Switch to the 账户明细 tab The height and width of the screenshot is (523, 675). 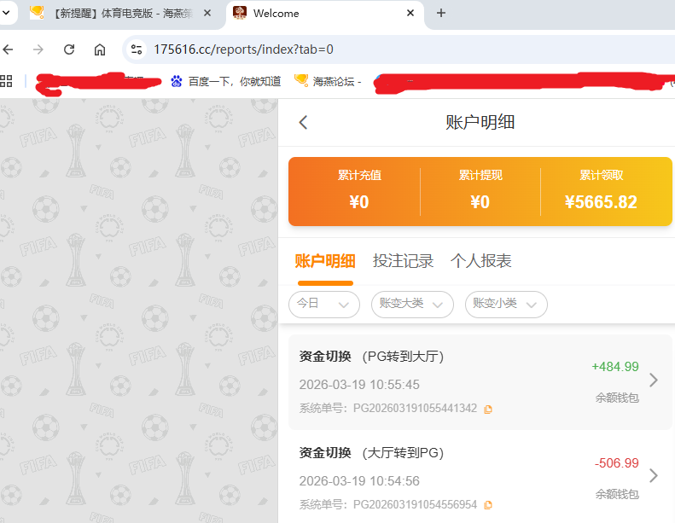pyautogui.click(x=325, y=261)
